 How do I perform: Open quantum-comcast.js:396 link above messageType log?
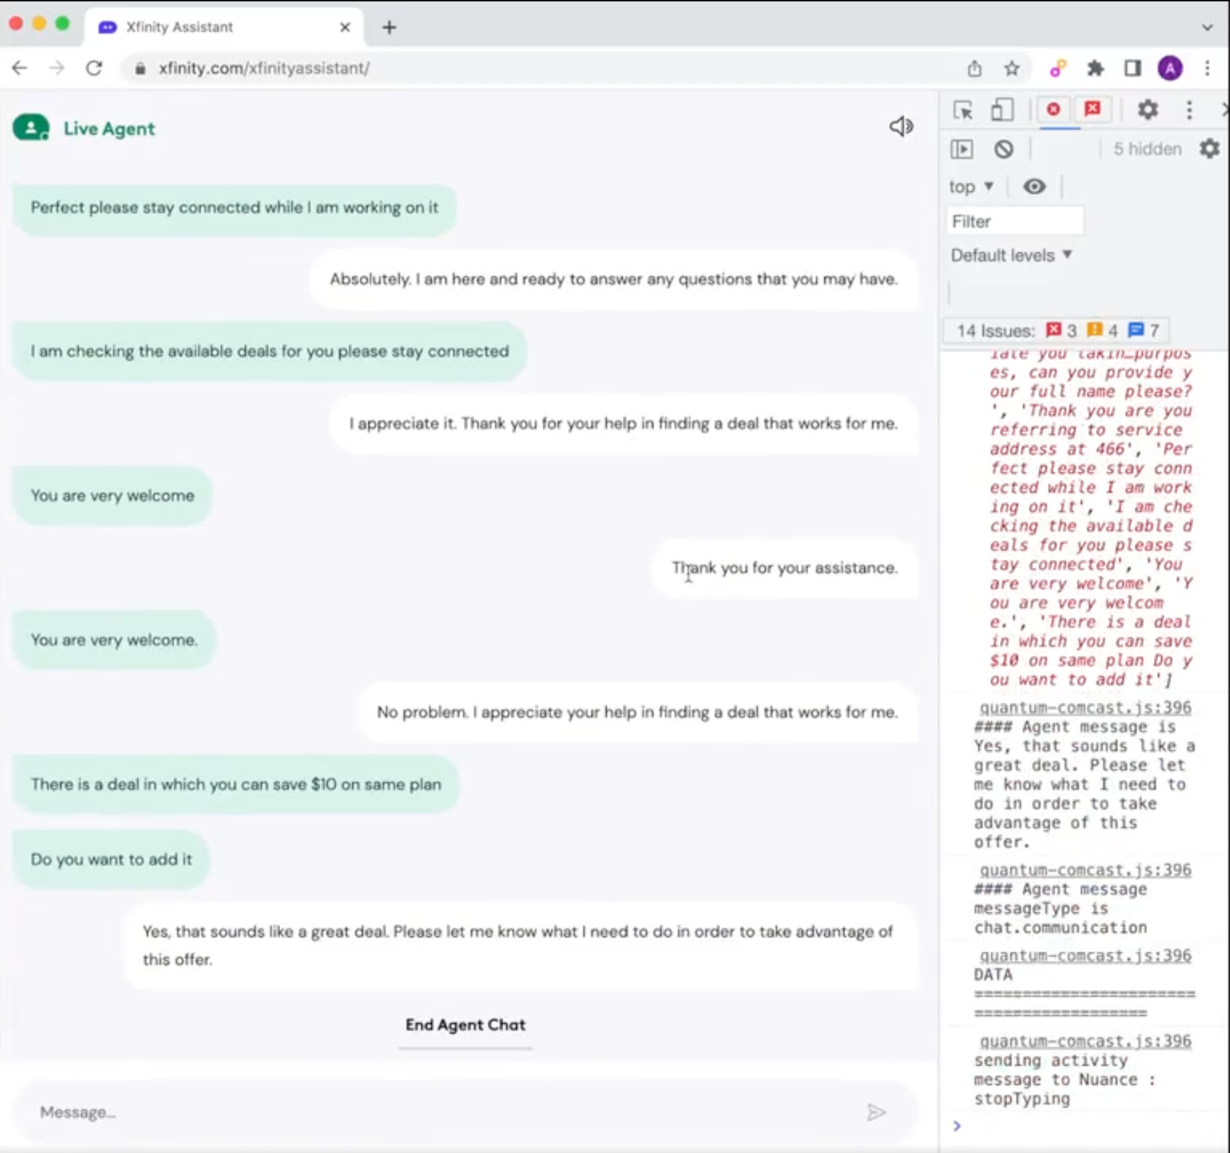1085,869
